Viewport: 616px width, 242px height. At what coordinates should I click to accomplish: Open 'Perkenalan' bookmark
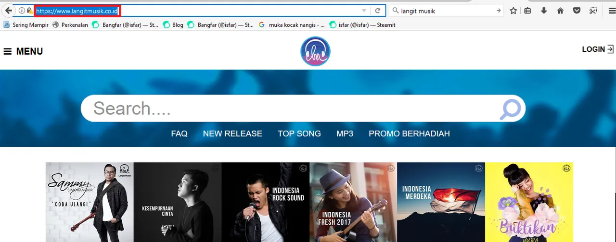70,25
